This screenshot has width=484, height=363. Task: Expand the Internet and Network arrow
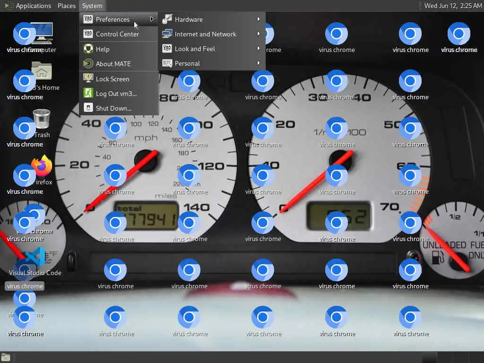click(x=259, y=34)
